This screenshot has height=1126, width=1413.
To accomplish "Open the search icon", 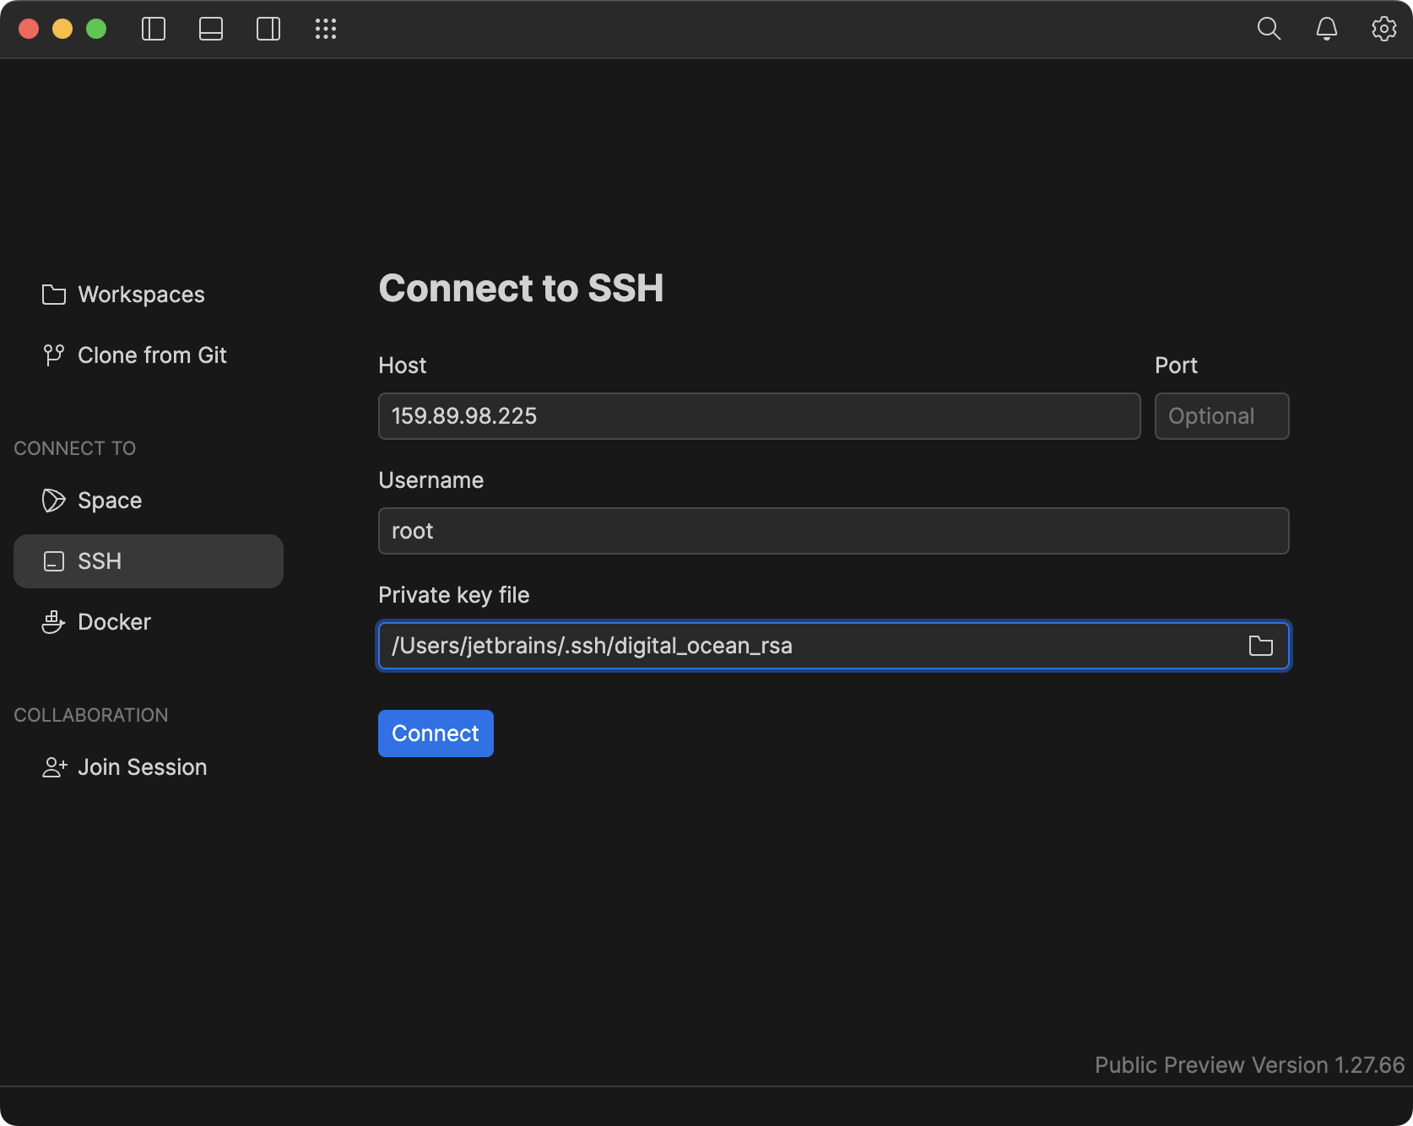I will (x=1268, y=29).
